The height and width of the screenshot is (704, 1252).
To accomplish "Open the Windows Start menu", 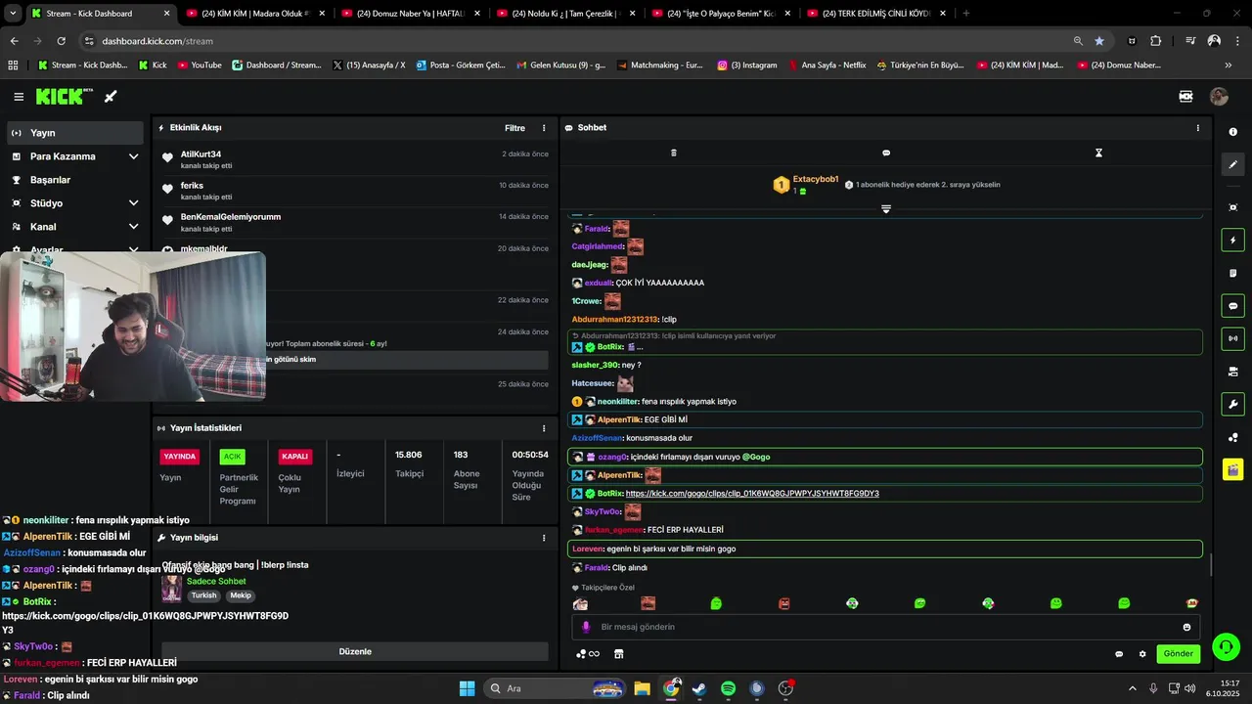I will [x=467, y=688].
